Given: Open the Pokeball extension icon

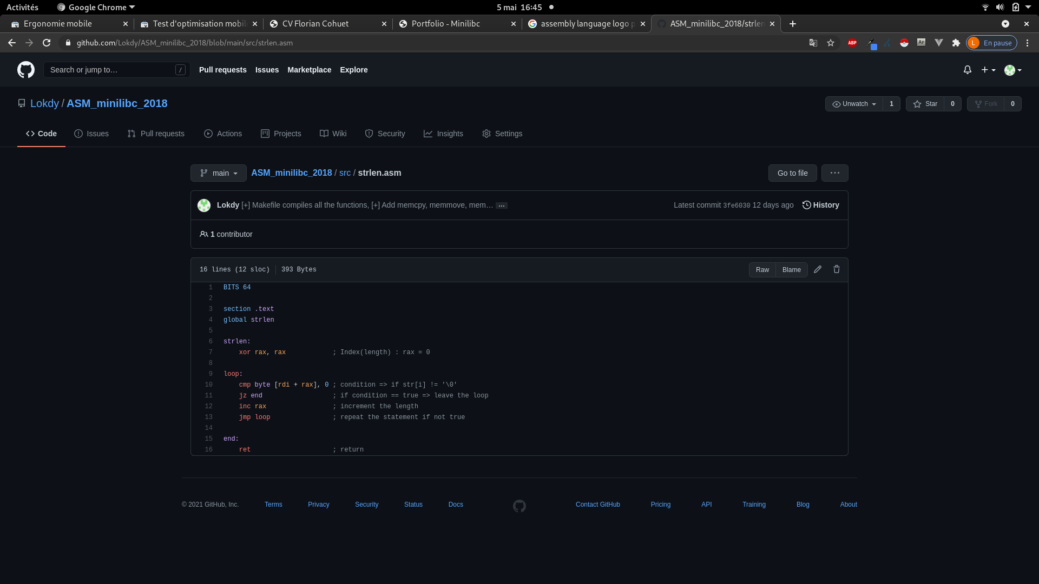Looking at the screenshot, I should coord(904,43).
